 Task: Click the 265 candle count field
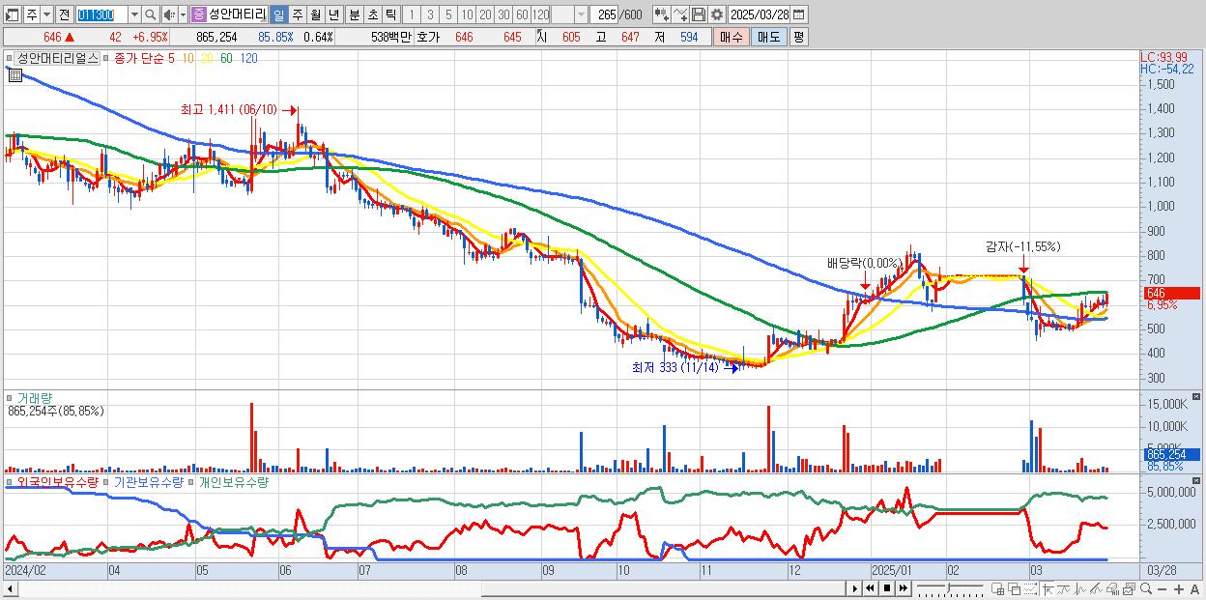click(605, 14)
